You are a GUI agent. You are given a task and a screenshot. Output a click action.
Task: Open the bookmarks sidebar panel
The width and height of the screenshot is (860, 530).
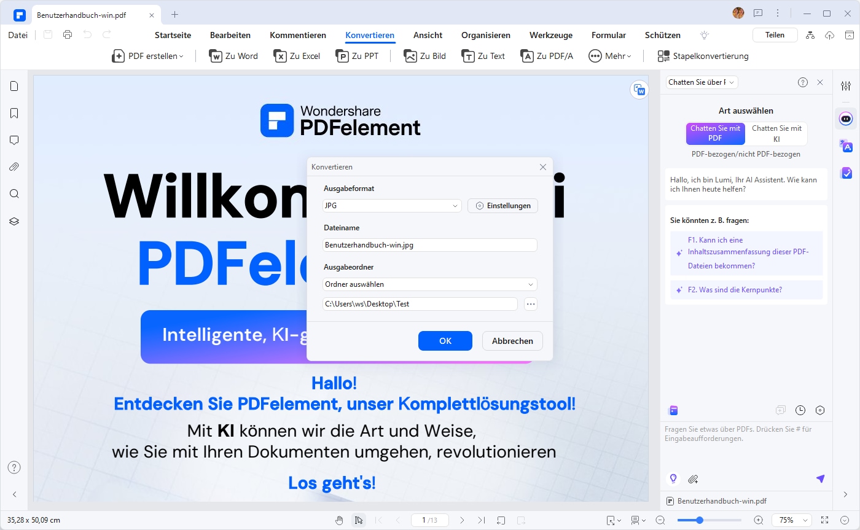point(14,113)
